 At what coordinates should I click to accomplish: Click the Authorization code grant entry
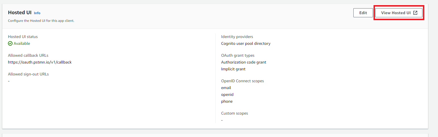tap(243, 62)
